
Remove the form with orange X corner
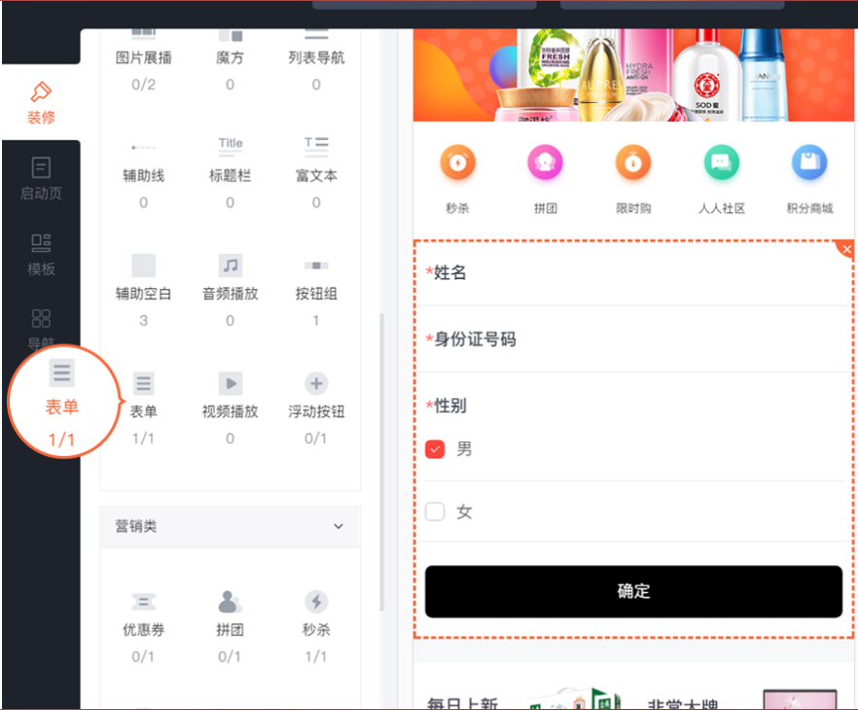pos(846,249)
